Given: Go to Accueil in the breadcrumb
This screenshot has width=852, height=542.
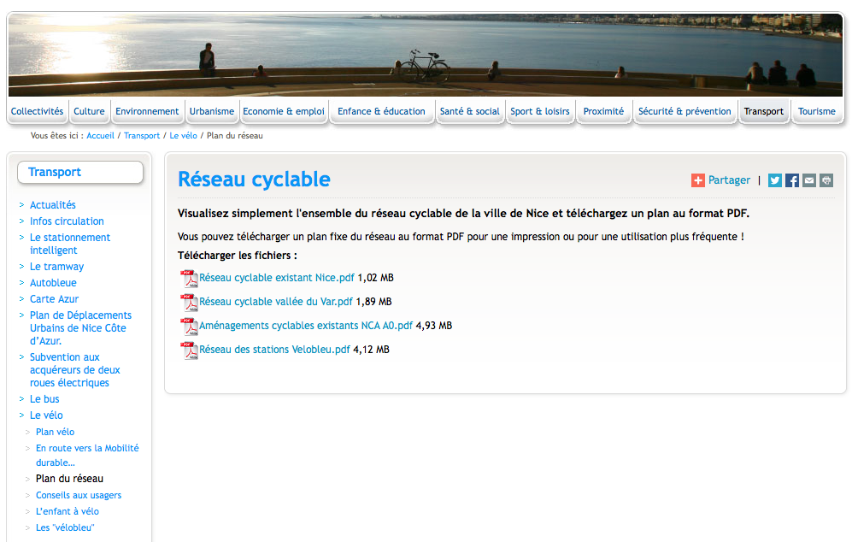Looking at the screenshot, I should [100, 136].
